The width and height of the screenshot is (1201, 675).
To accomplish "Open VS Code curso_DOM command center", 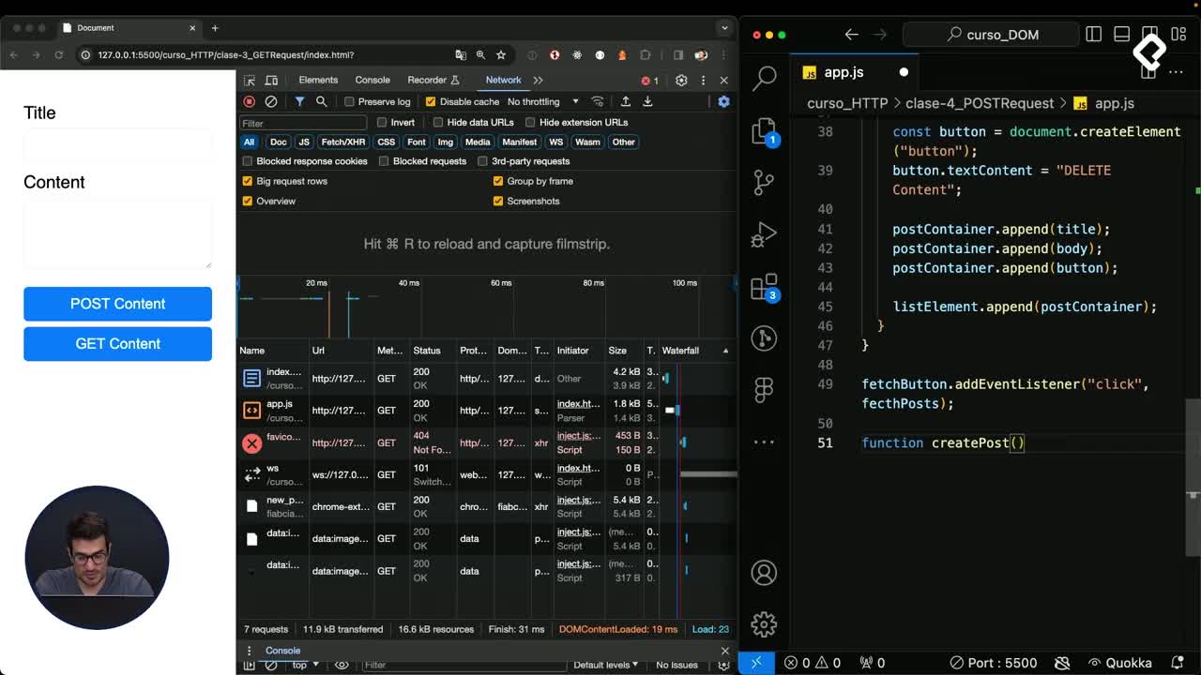I will tap(993, 35).
